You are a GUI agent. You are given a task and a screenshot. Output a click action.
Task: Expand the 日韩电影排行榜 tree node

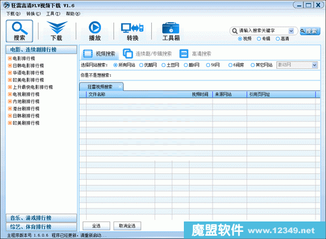[x=10, y=66]
